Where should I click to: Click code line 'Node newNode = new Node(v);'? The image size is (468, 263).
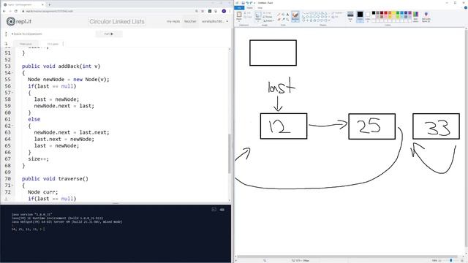(x=69, y=80)
